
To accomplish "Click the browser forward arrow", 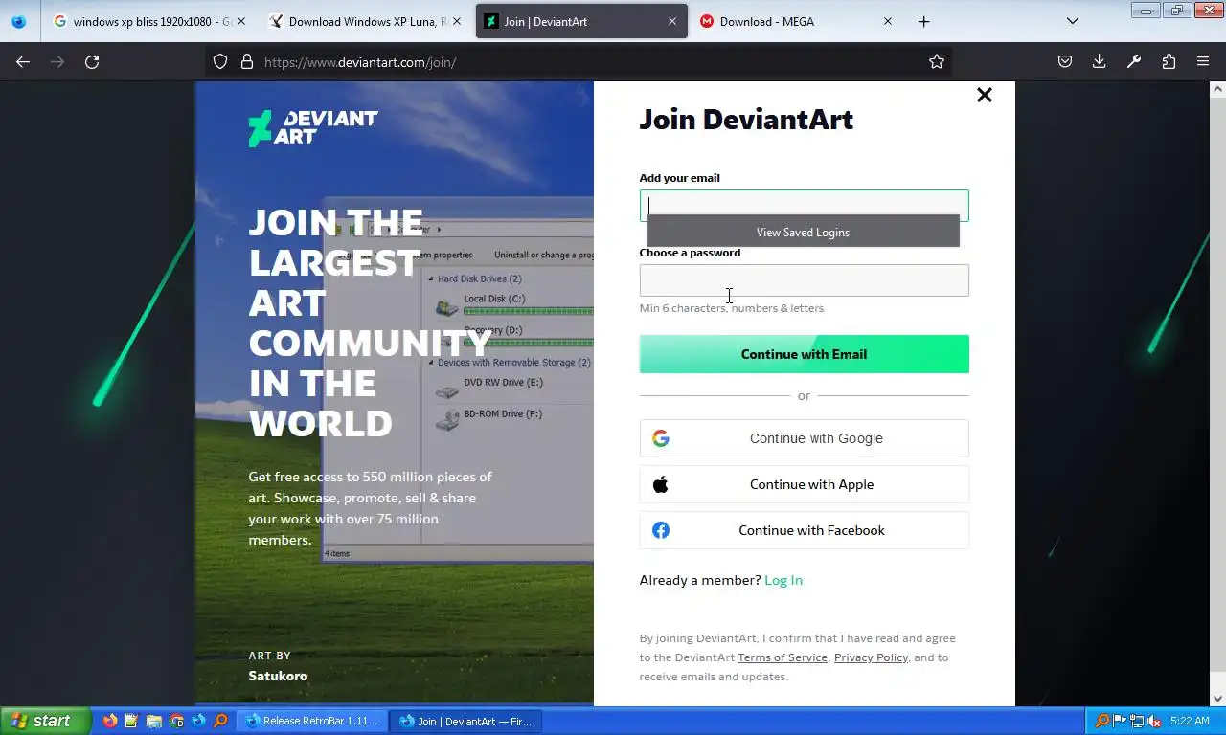I will (57, 61).
